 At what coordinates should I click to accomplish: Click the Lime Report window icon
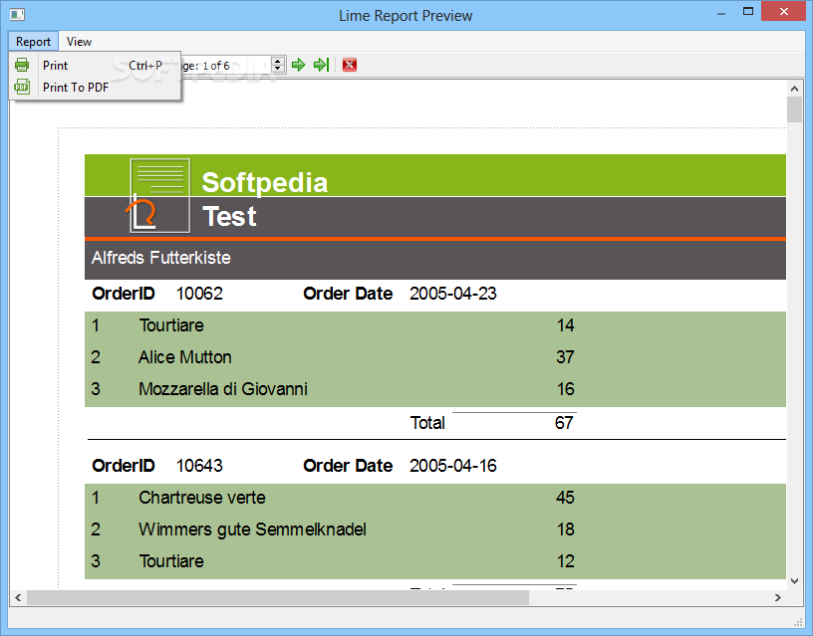point(17,15)
